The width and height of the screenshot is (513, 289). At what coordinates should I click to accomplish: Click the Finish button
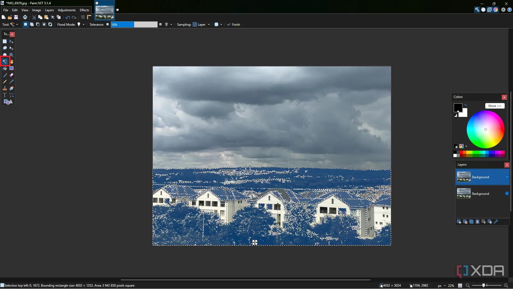click(x=234, y=25)
